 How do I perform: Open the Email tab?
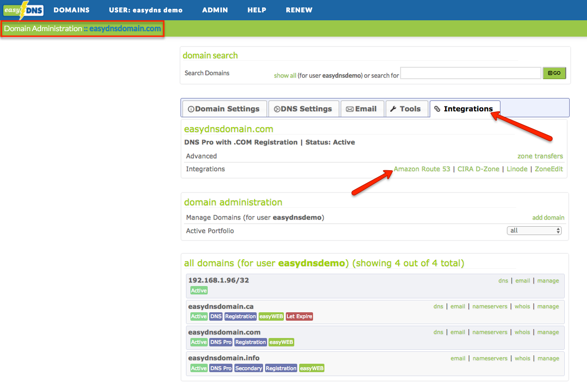tap(361, 109)
